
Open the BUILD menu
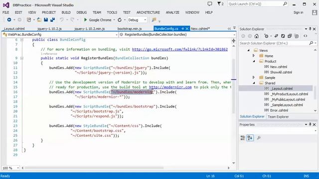(x=66, y=12)
